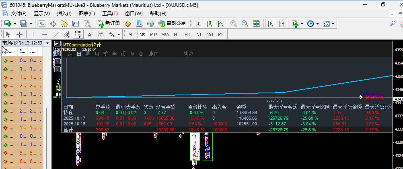Click the cloud hosting icon

[x=139, y=24]
